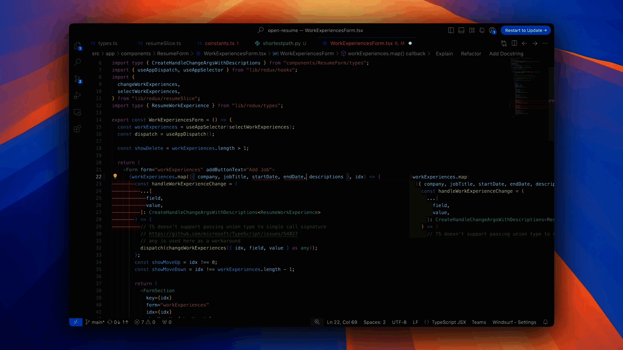Image resolution: width=623 pixels, height=350 pixels.
Task: Open the Run and Debug view
Action: 77,96
